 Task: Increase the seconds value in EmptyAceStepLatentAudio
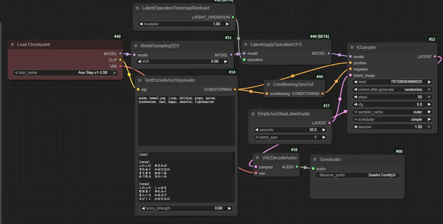[324, 130]
